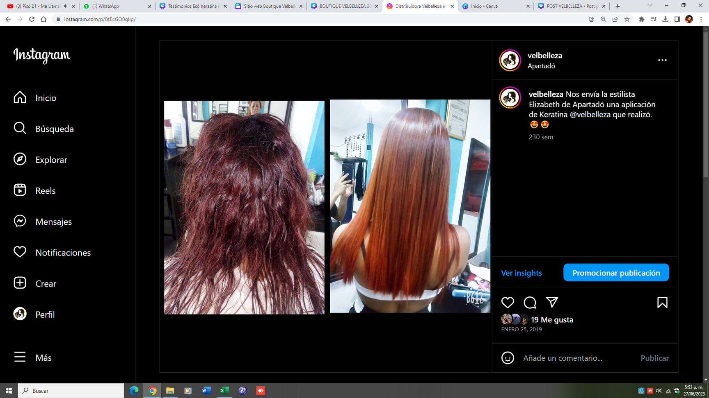Click the Ver insights link
The width and height of the screenshot is (709, 398).
[521, 273]
